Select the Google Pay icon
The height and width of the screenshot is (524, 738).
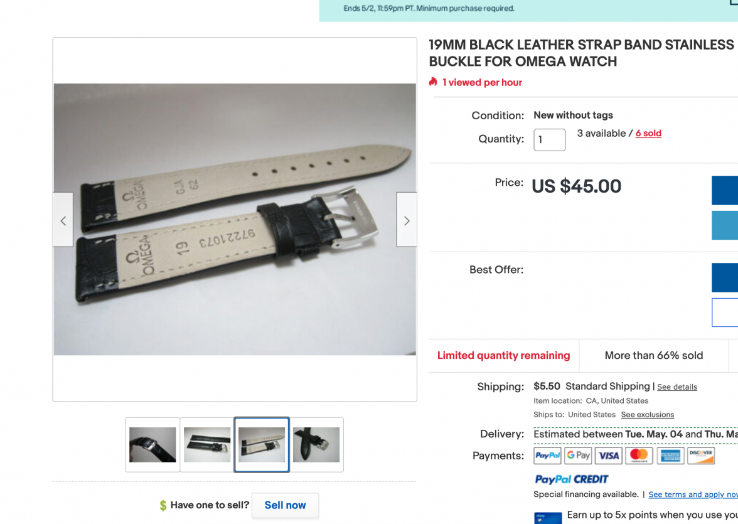point(578,455)
